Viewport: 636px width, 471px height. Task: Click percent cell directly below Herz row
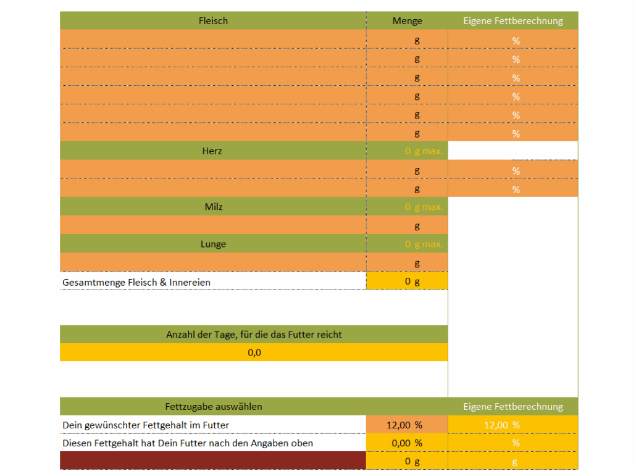pyautogui.click(x=513, y=169)
